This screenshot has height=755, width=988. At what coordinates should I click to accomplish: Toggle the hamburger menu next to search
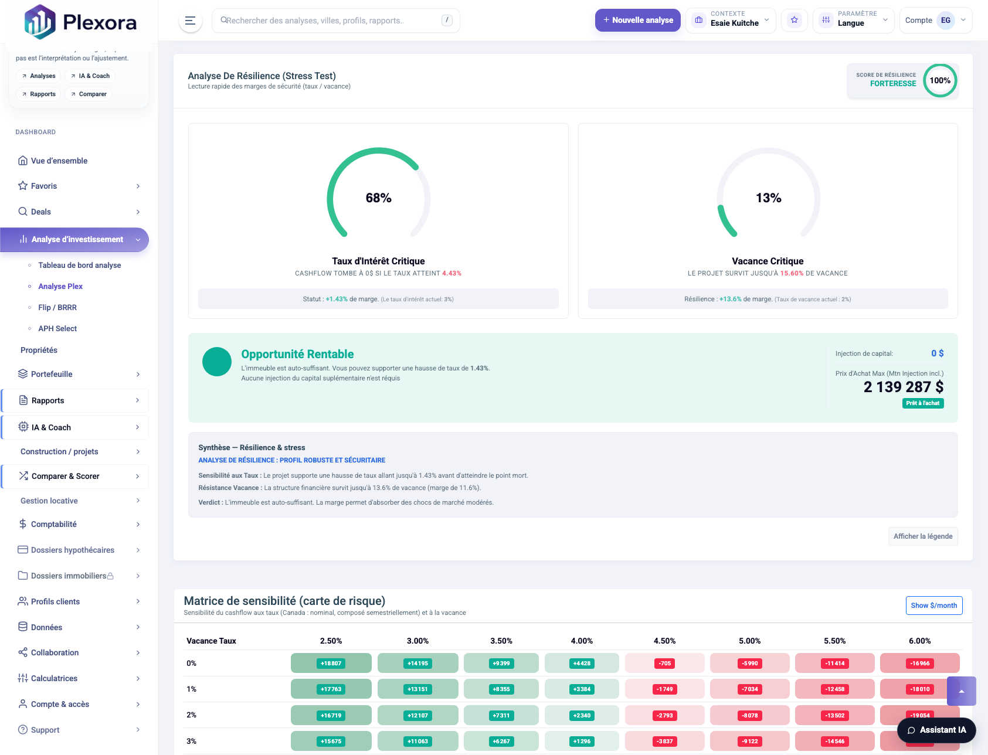pos(189,21)
